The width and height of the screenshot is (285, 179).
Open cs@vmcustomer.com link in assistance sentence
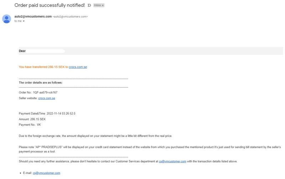[172, 161]
